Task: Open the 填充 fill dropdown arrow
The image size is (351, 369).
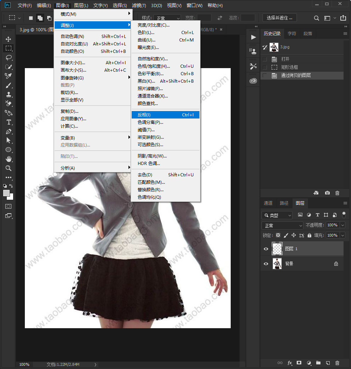Action: tap(343, 235)
